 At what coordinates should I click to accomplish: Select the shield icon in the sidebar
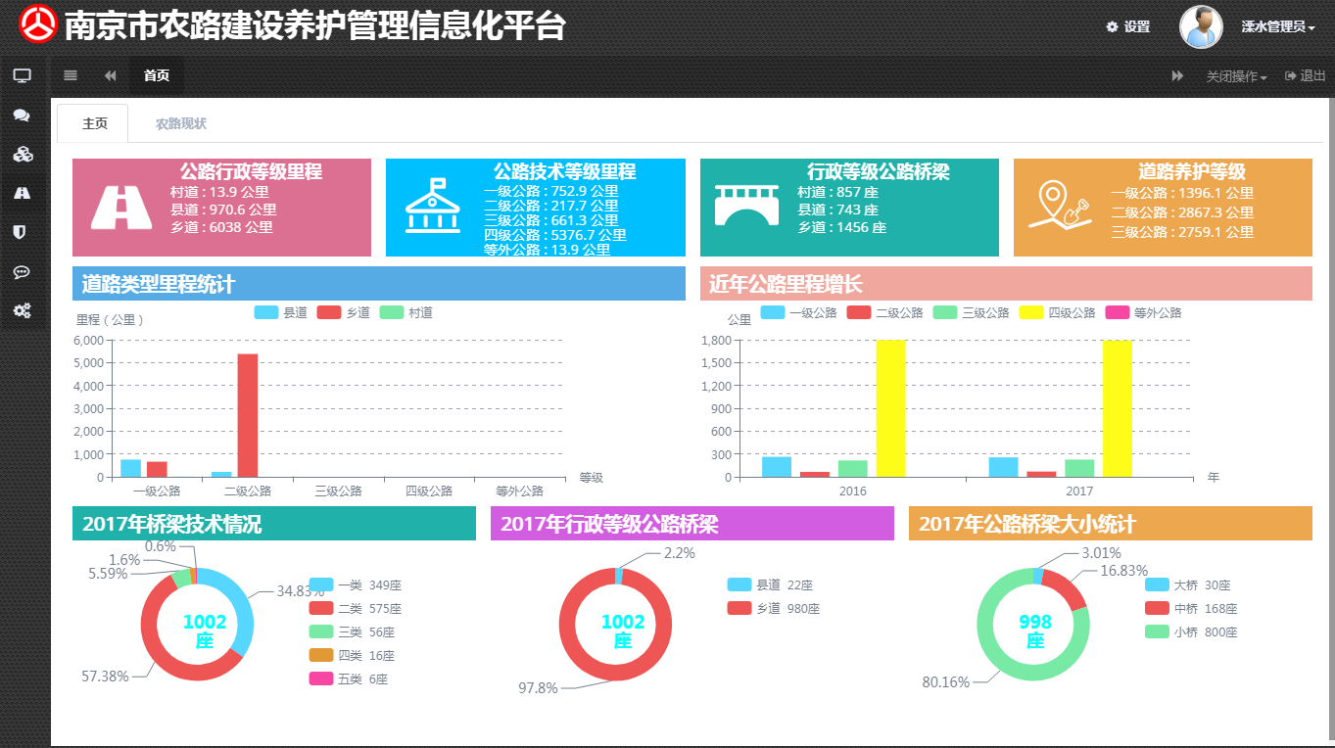coord(22,232)
